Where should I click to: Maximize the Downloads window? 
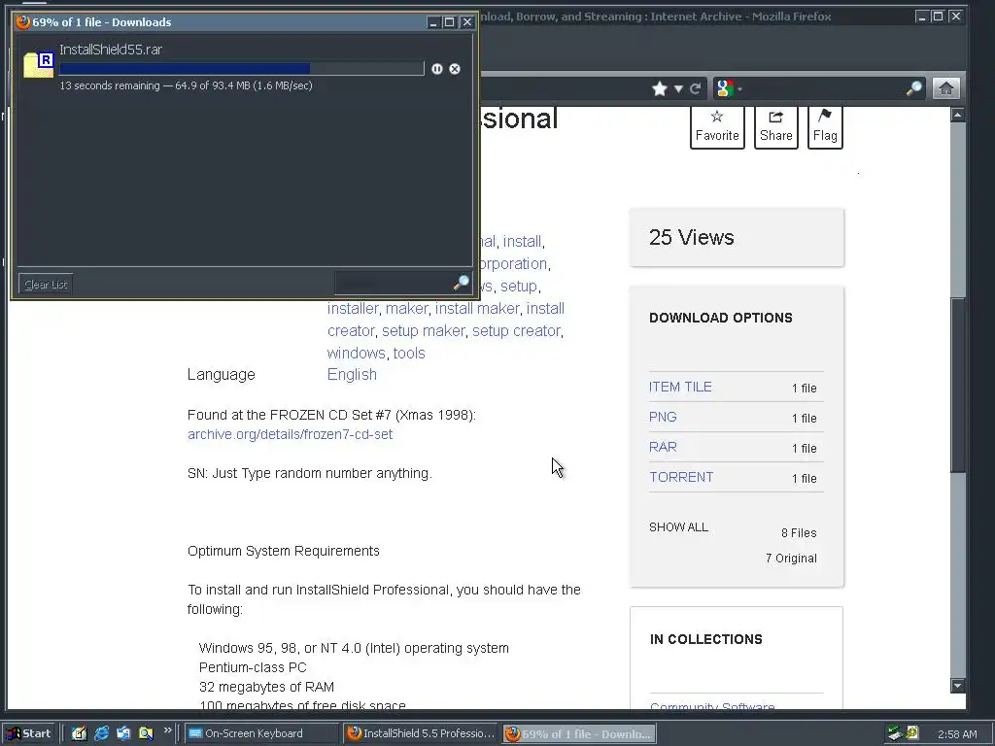449,22
